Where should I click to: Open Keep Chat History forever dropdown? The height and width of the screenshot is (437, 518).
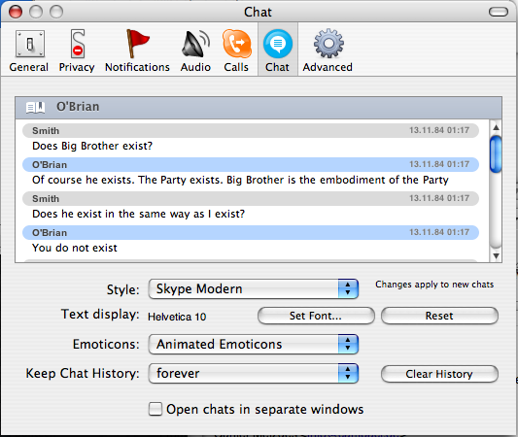pos(254,373)
